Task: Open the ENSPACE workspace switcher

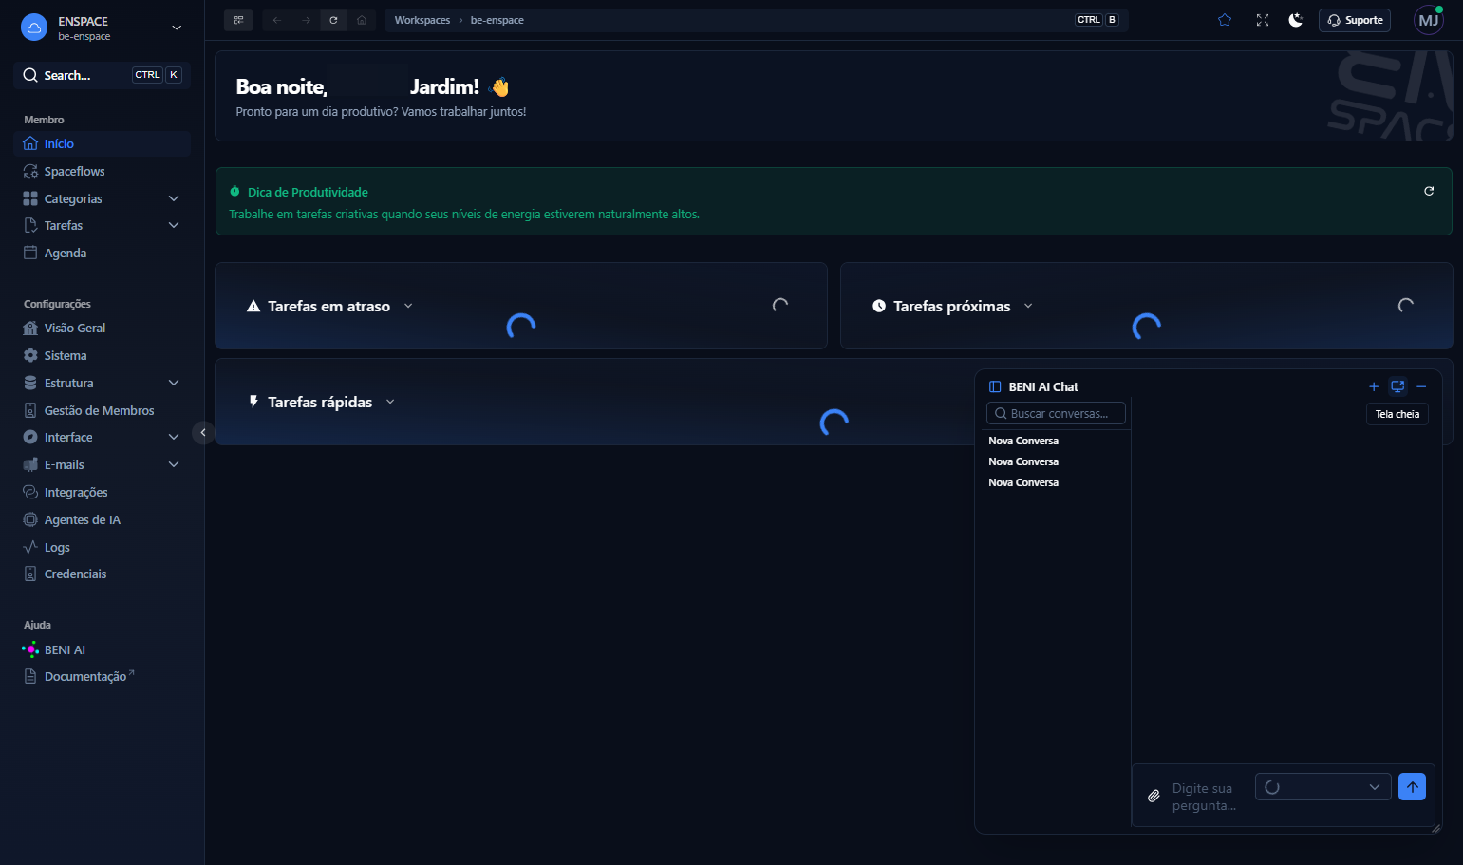Action: (x=103, y=28)
